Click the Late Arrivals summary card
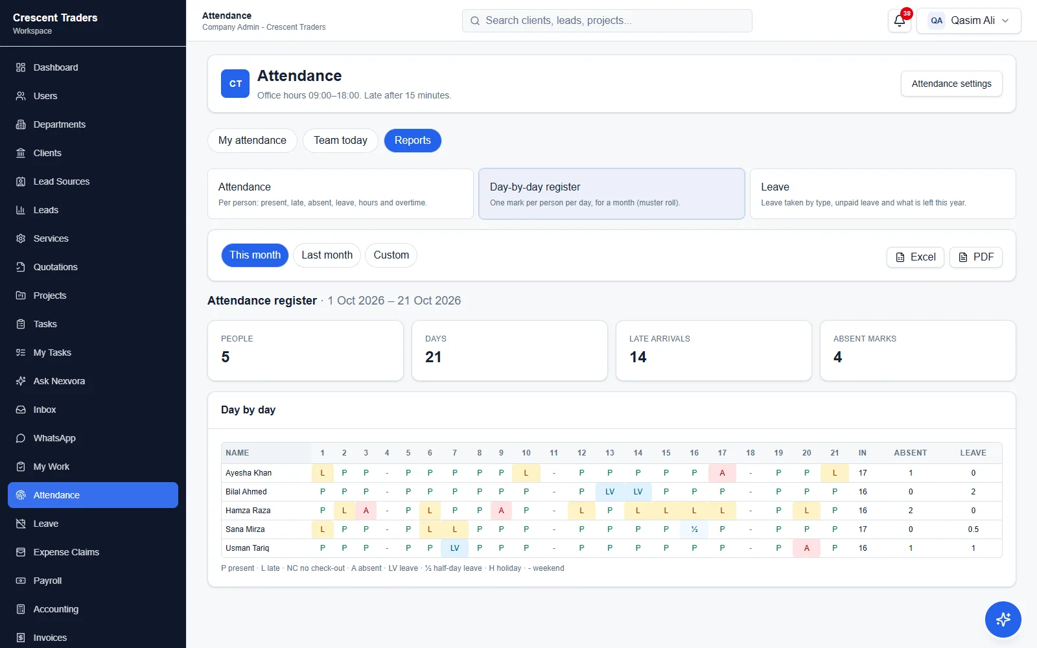 pos(714,351)
